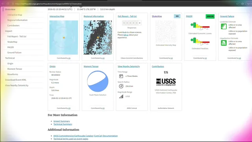This screenshot has height=142, width=252.
Task: Click the Estimated Economic Losses chart
Action: click(200, 26)
